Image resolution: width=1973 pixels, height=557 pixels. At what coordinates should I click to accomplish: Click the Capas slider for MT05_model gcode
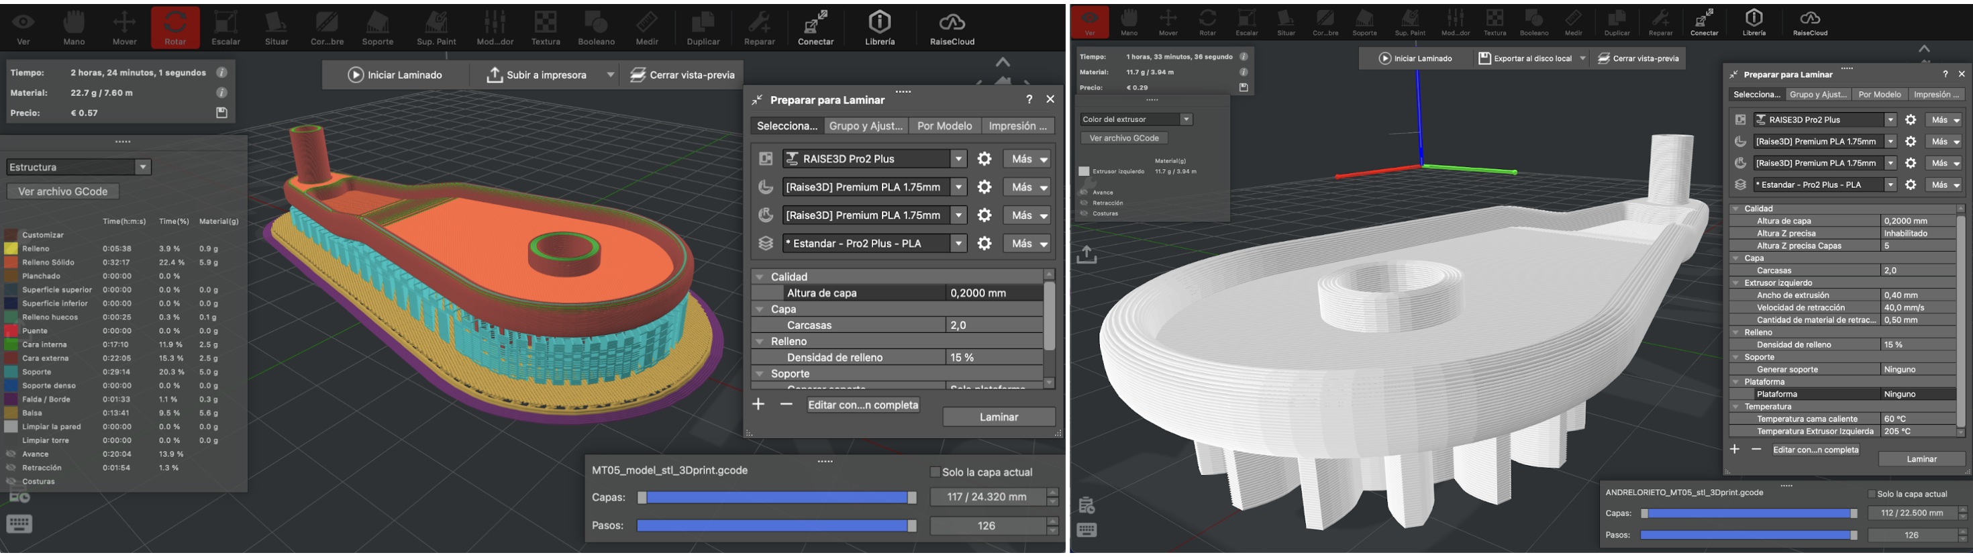[776, 498]
